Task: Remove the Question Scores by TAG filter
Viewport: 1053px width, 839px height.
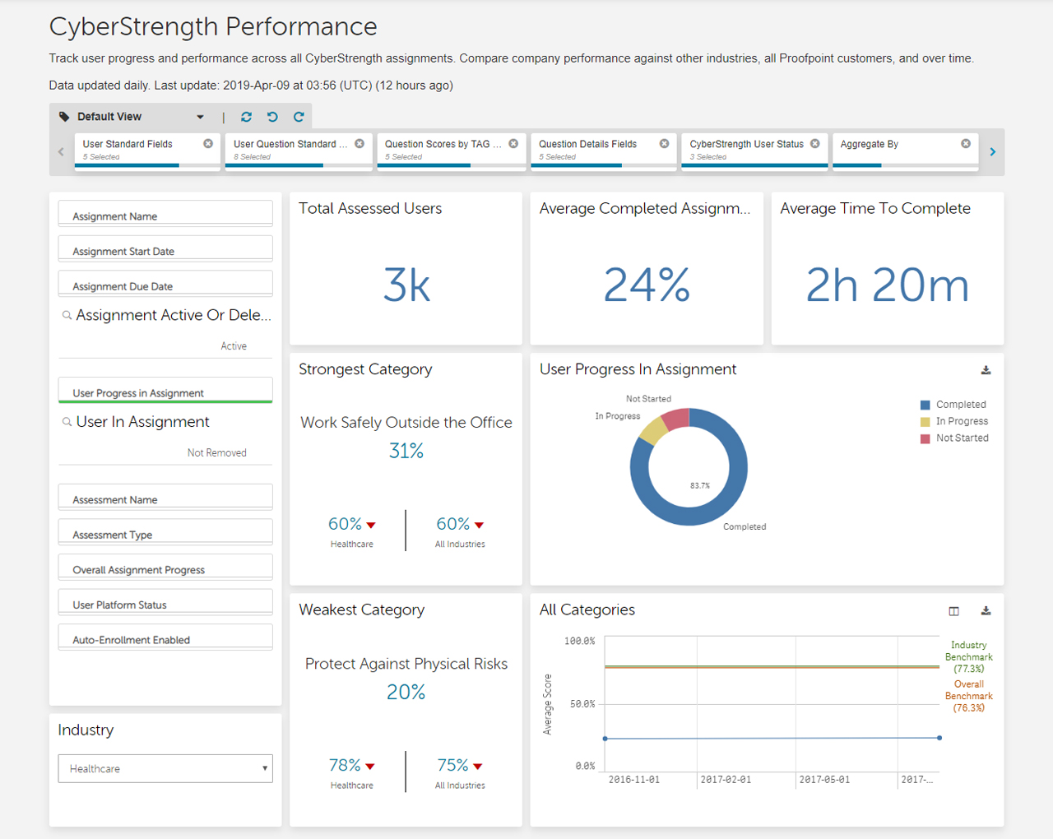Action: (513, 143)
